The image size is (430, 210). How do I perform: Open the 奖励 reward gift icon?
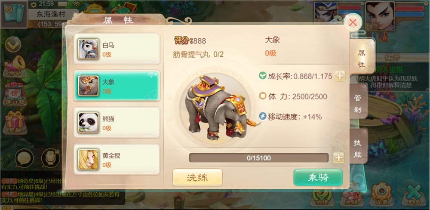pos(15,123)
